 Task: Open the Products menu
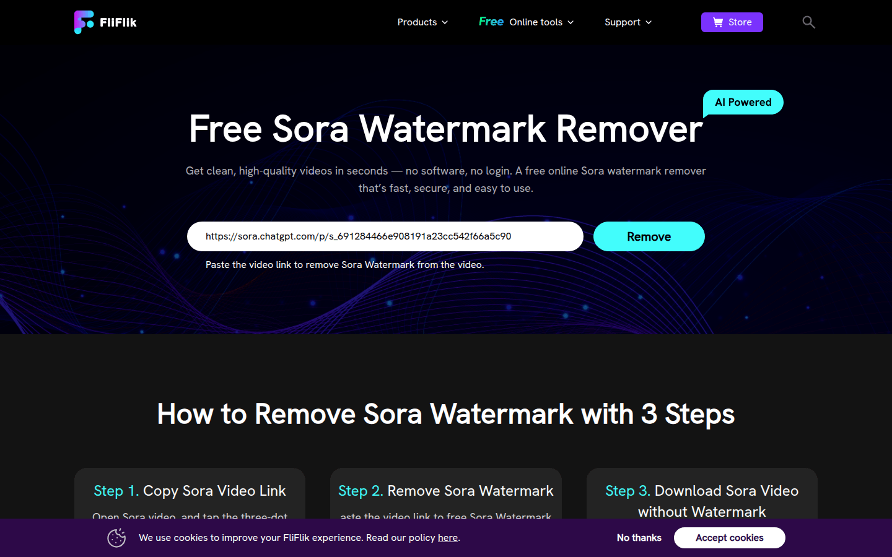422,22
